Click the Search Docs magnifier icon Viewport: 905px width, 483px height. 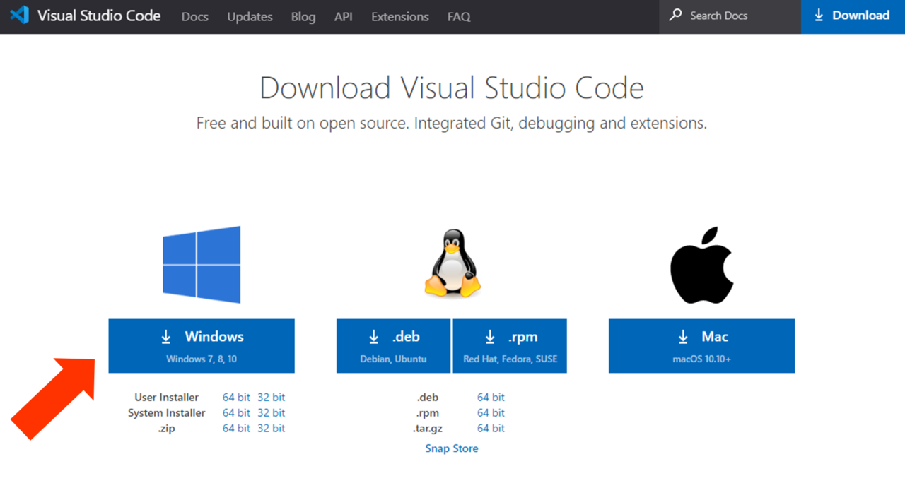(676, 15)
